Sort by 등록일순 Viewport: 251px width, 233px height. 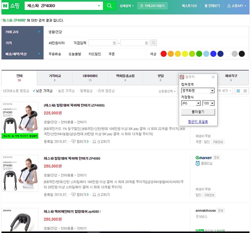click(86, 91)
